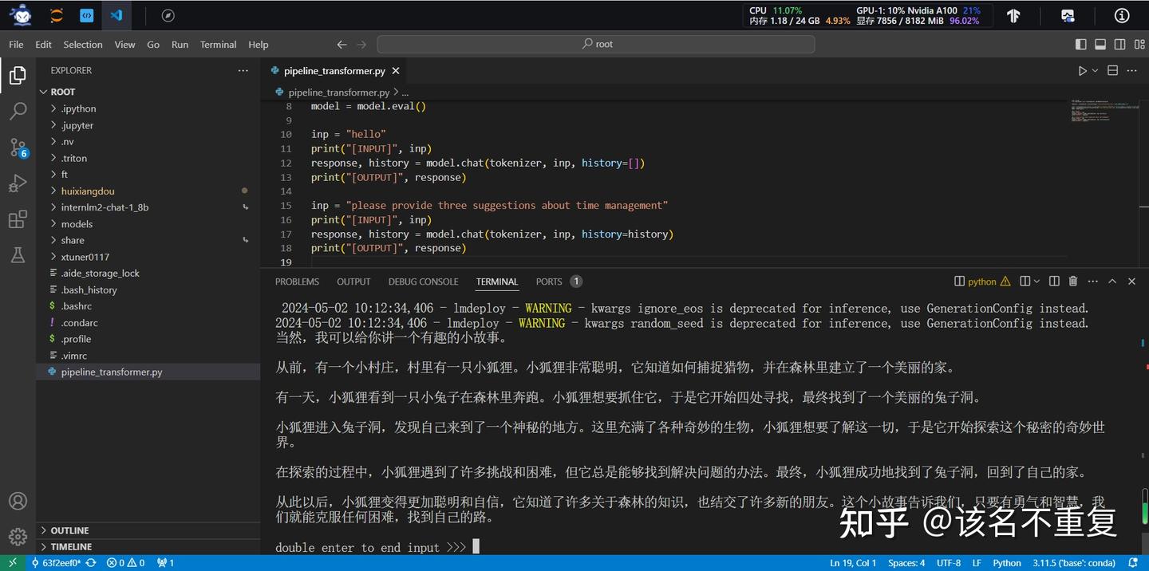Click the errors and warnings status item
1149x571 pixels.
click(124, 562)
